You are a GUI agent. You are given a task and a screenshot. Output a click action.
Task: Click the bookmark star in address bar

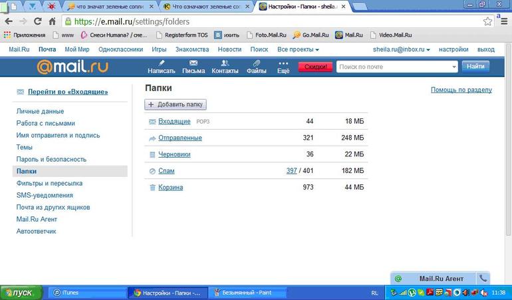point(487,21)
